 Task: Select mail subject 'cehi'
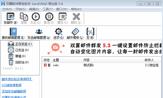[56, 65]
